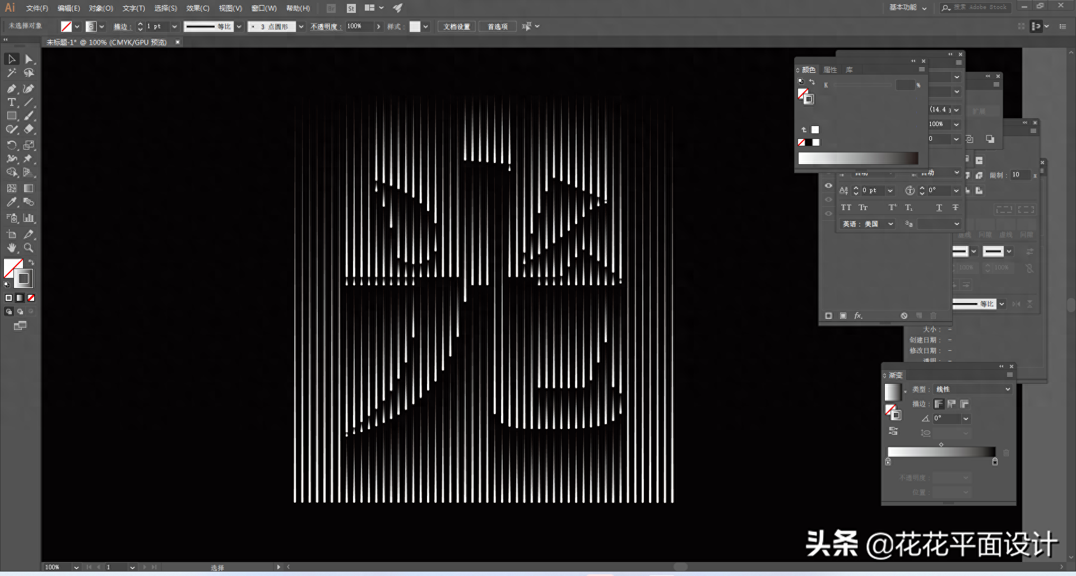Click the black gradient stop on the slider
This screenshot has width=1076, height=576.
click(x=995, y=462)
